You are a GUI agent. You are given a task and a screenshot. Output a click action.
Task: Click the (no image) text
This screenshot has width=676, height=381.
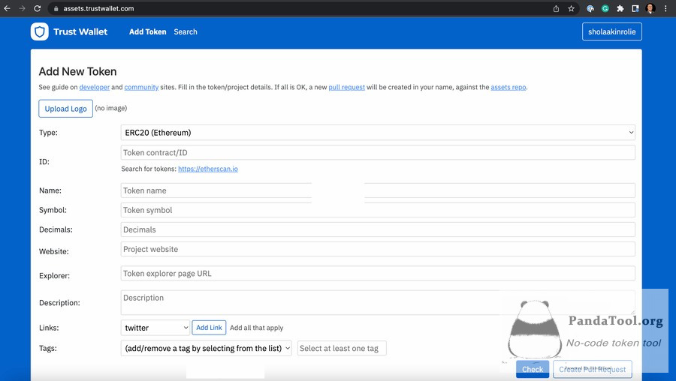pyautogui.click(x=111, y=108)
